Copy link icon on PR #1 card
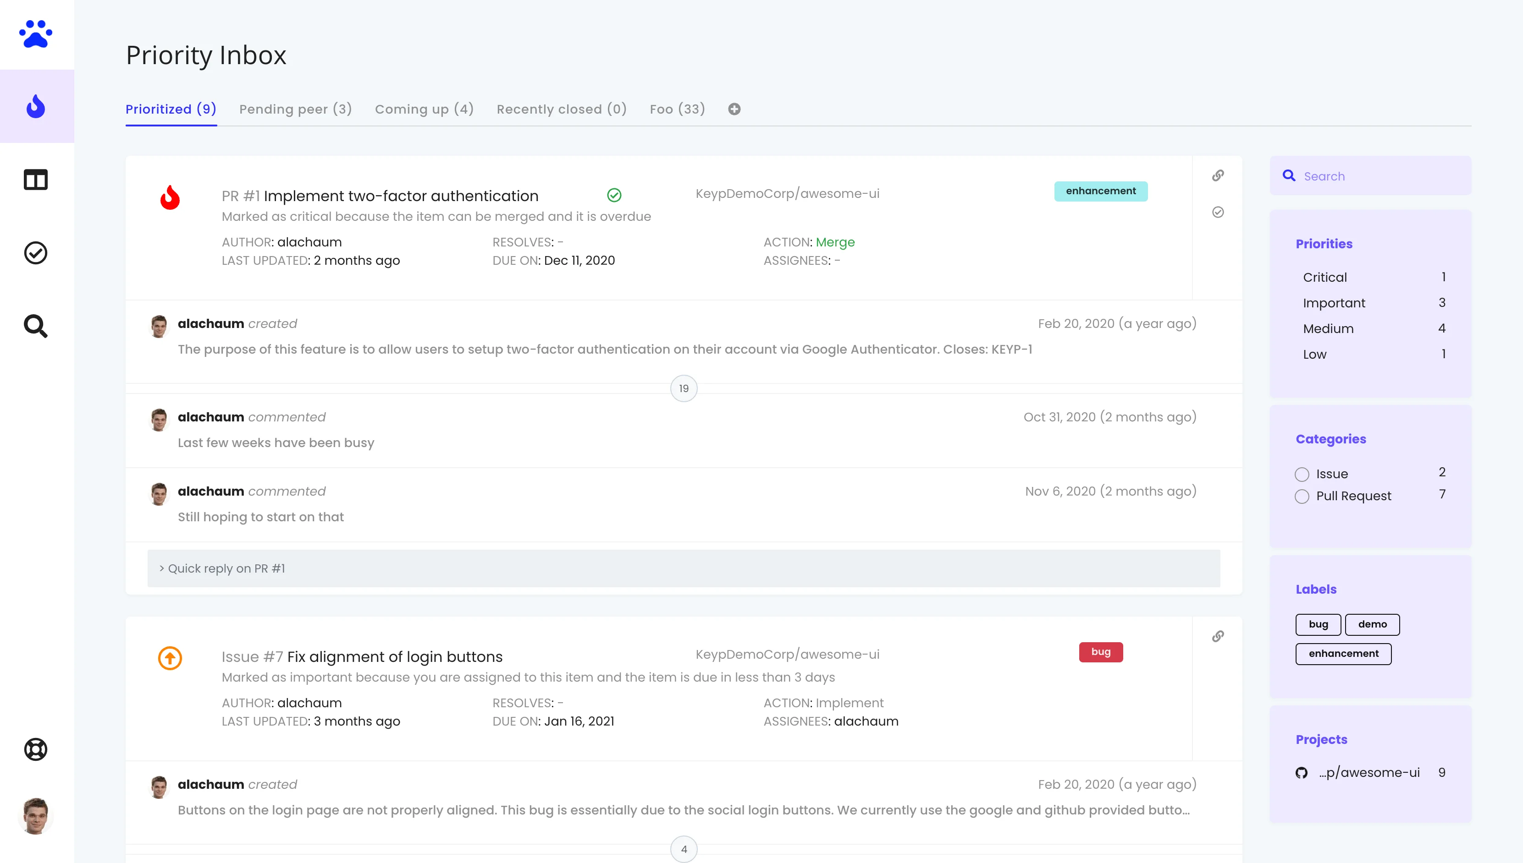The height and width of the screenshot is (863, 1523). coord(1218,175)
